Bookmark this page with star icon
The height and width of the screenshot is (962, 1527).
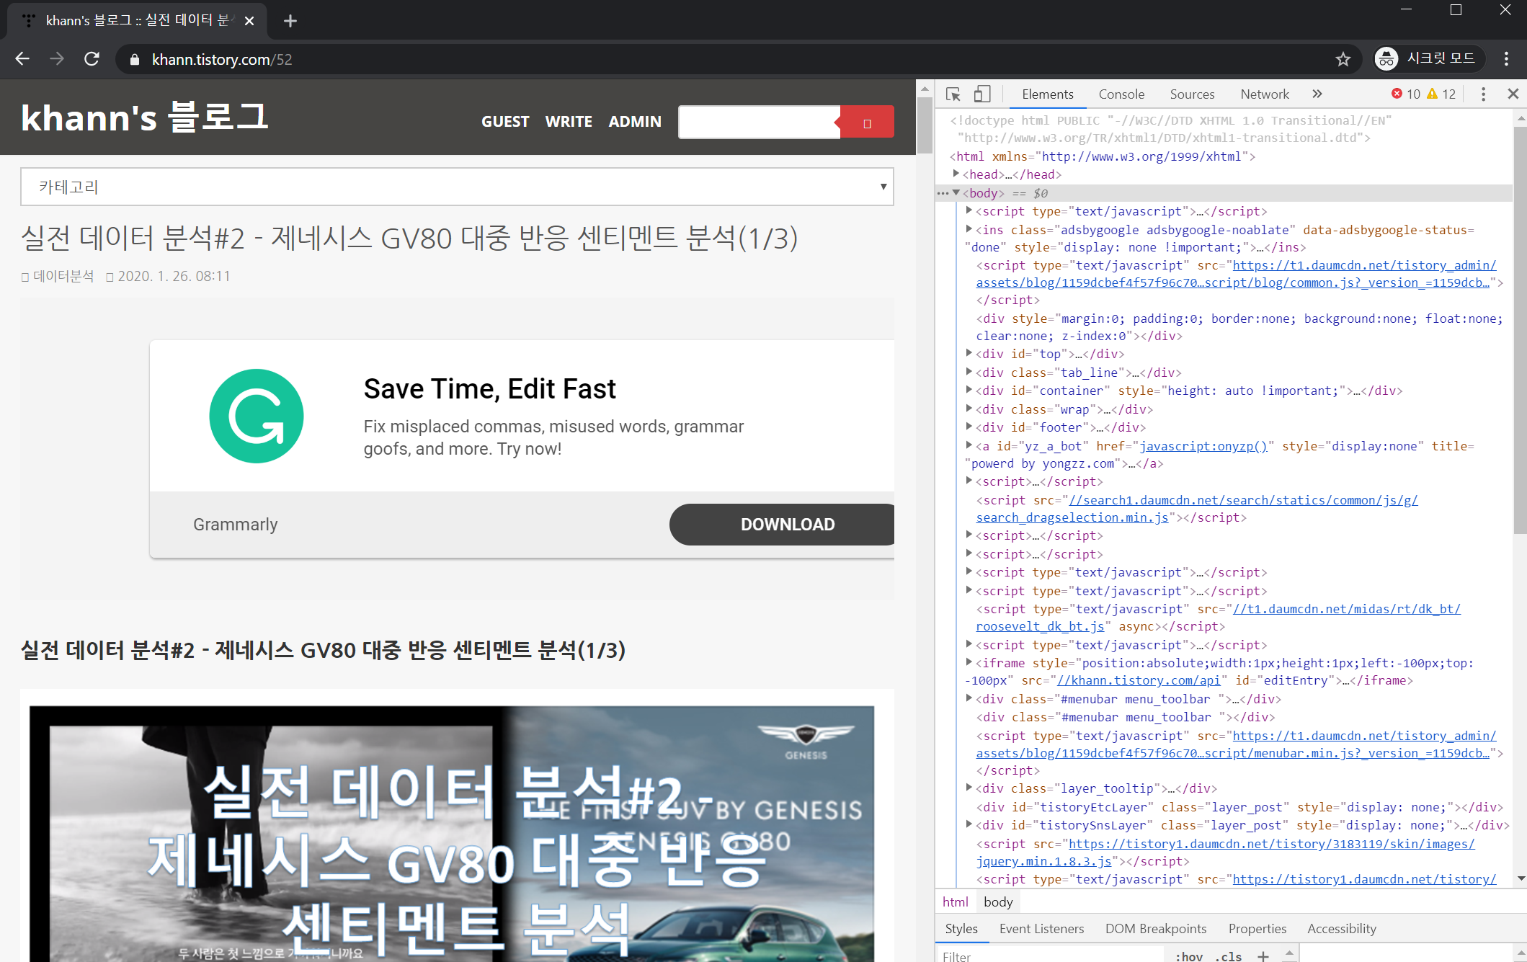click(x=1343, y=60)
